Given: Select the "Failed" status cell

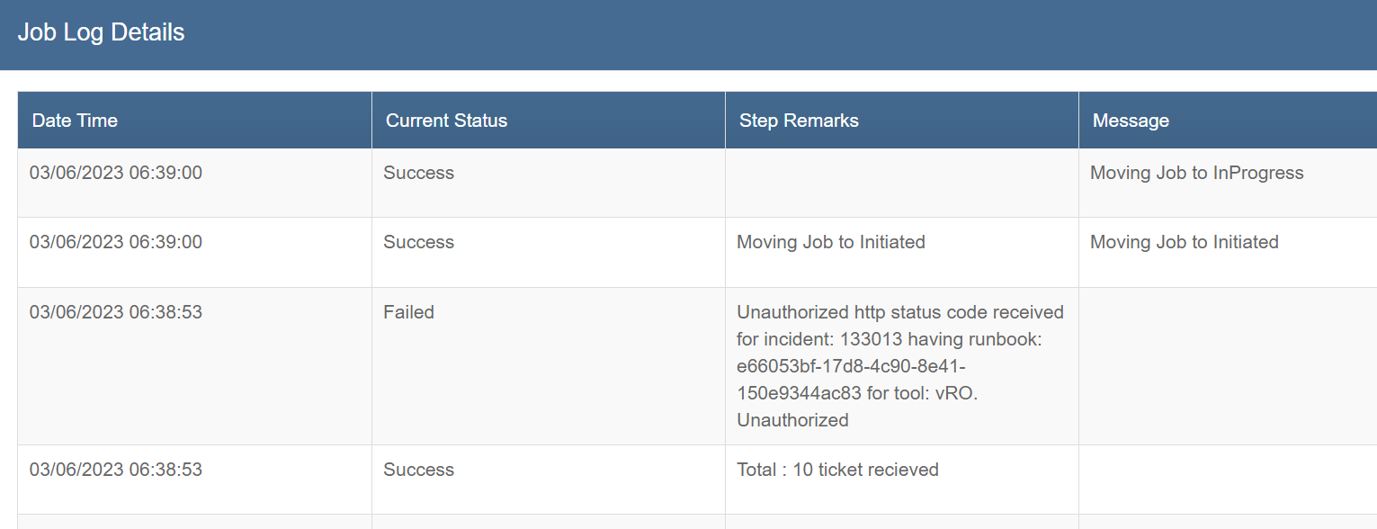Looking at the screenshot, I should click(408, 311).
